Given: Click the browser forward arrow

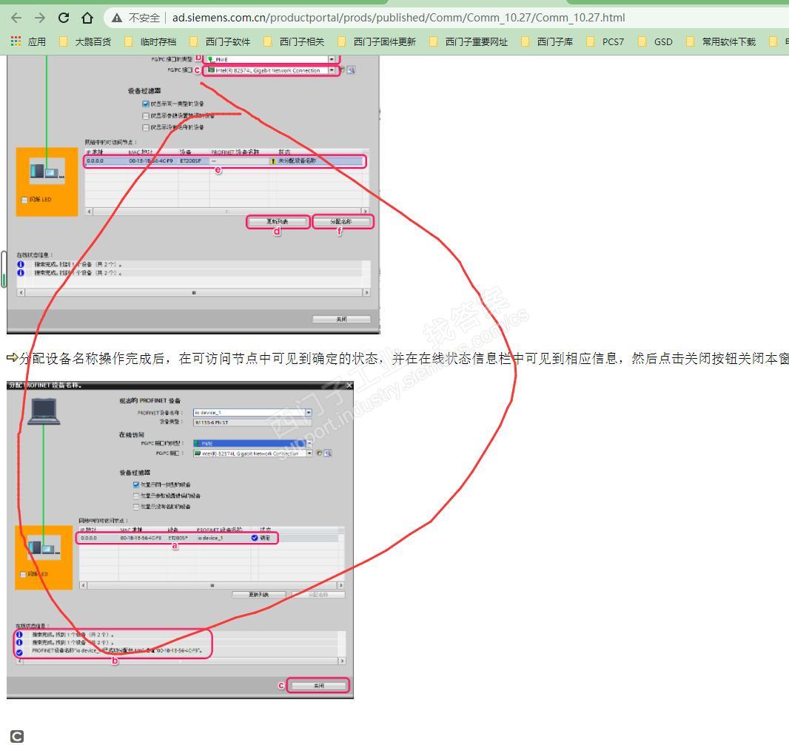Looking at the screenshot, I should tap(40, 18).
